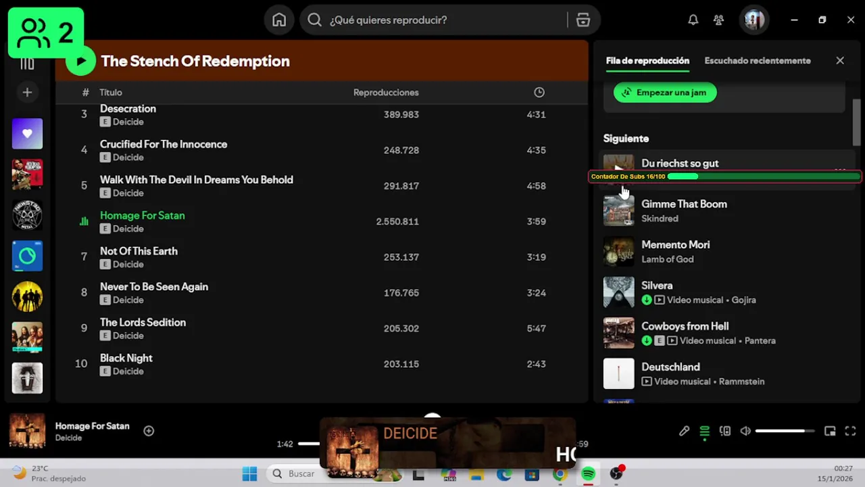Open the profile avatar menu
The height and width of the screenshot is (487, 865).
(x=754, y=20)
